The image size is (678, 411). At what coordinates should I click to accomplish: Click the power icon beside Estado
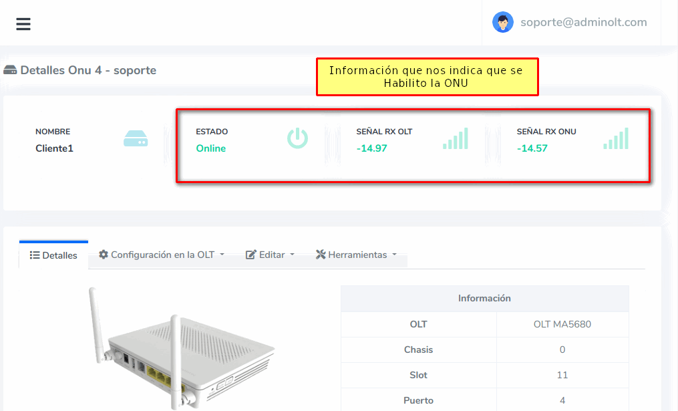coord(297,138)
